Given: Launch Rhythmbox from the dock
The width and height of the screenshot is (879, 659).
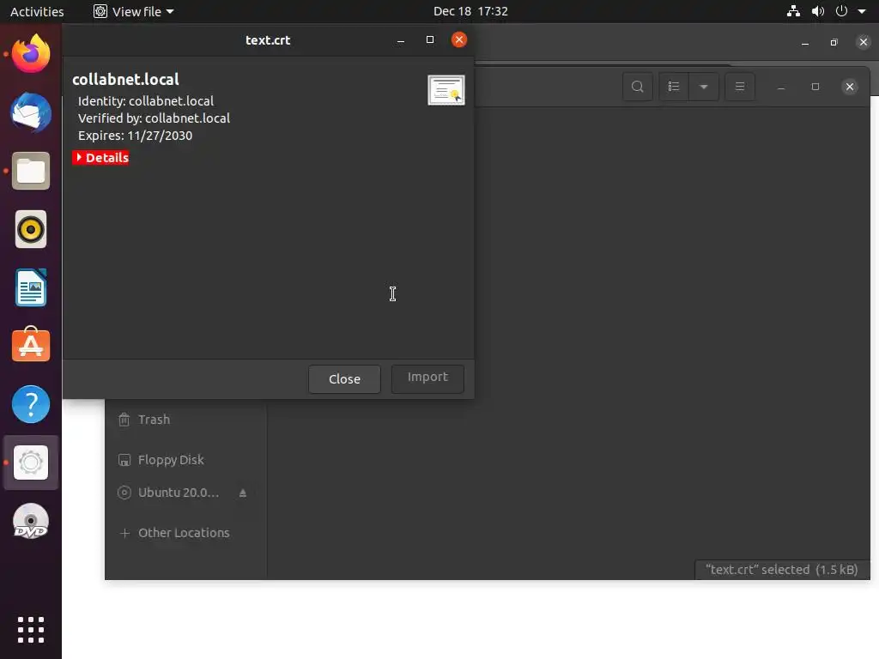Looking at the screenshot, I should [x=31, y=229].
